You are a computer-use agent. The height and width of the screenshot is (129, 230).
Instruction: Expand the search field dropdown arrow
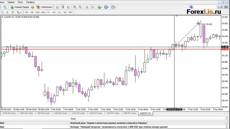coord(218,7)
